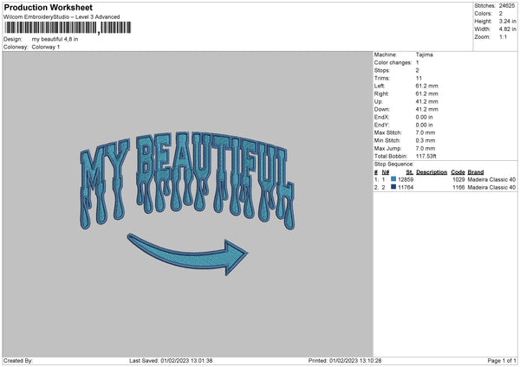Image resolution: width=520 pixels, height=367 pixels.
Task: Click the Stitches value 24625
Action: [x=507, y=6]
